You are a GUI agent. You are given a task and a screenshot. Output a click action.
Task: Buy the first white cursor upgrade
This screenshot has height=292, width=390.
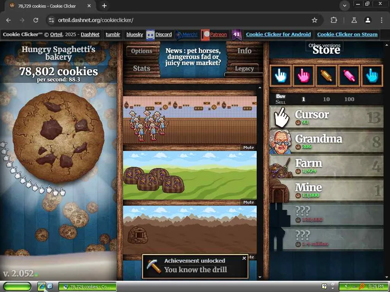(x=281, y=76)
